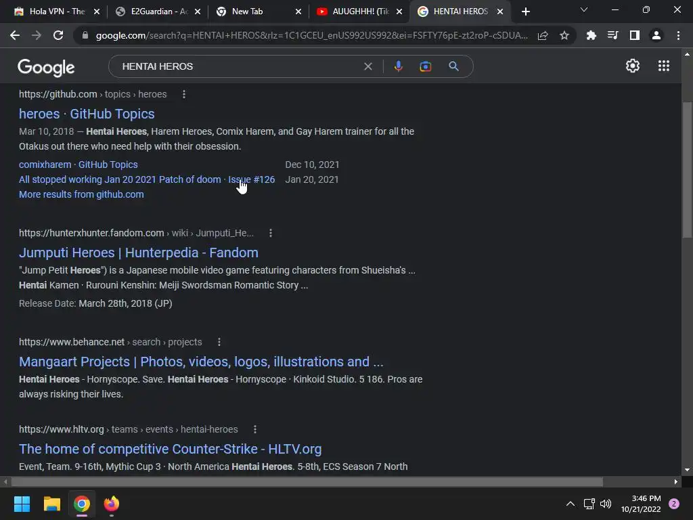Select 'Release Date: March 28th, 2018 (JP)' text
The height and width of the screenshot is (520, 693).
tap(95, 303)
